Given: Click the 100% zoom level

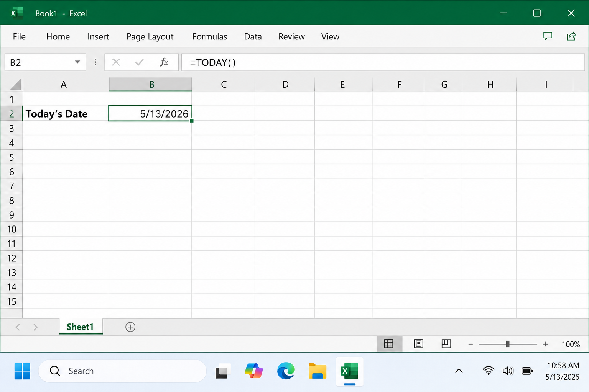Looking at the screenshot, I should coord(571,344).
